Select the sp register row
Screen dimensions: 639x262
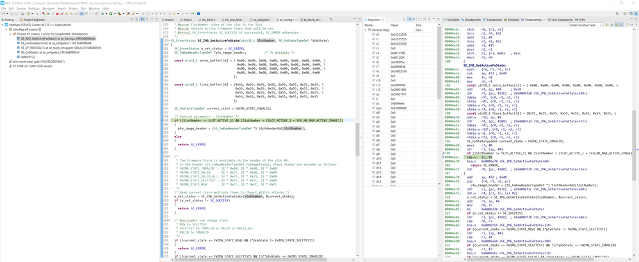(400, 94)
